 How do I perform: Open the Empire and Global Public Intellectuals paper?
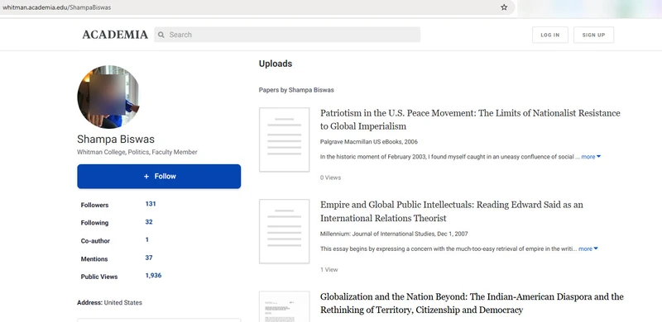tap(451, 211)
